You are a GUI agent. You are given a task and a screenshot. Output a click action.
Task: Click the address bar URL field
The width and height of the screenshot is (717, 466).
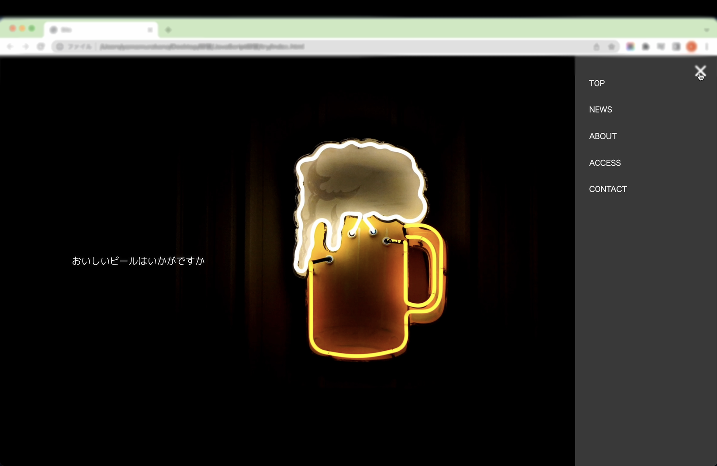pos(299,47)
